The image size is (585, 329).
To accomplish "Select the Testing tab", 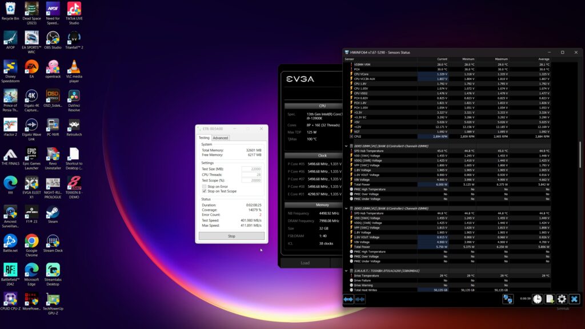I will tap(204, 138).
